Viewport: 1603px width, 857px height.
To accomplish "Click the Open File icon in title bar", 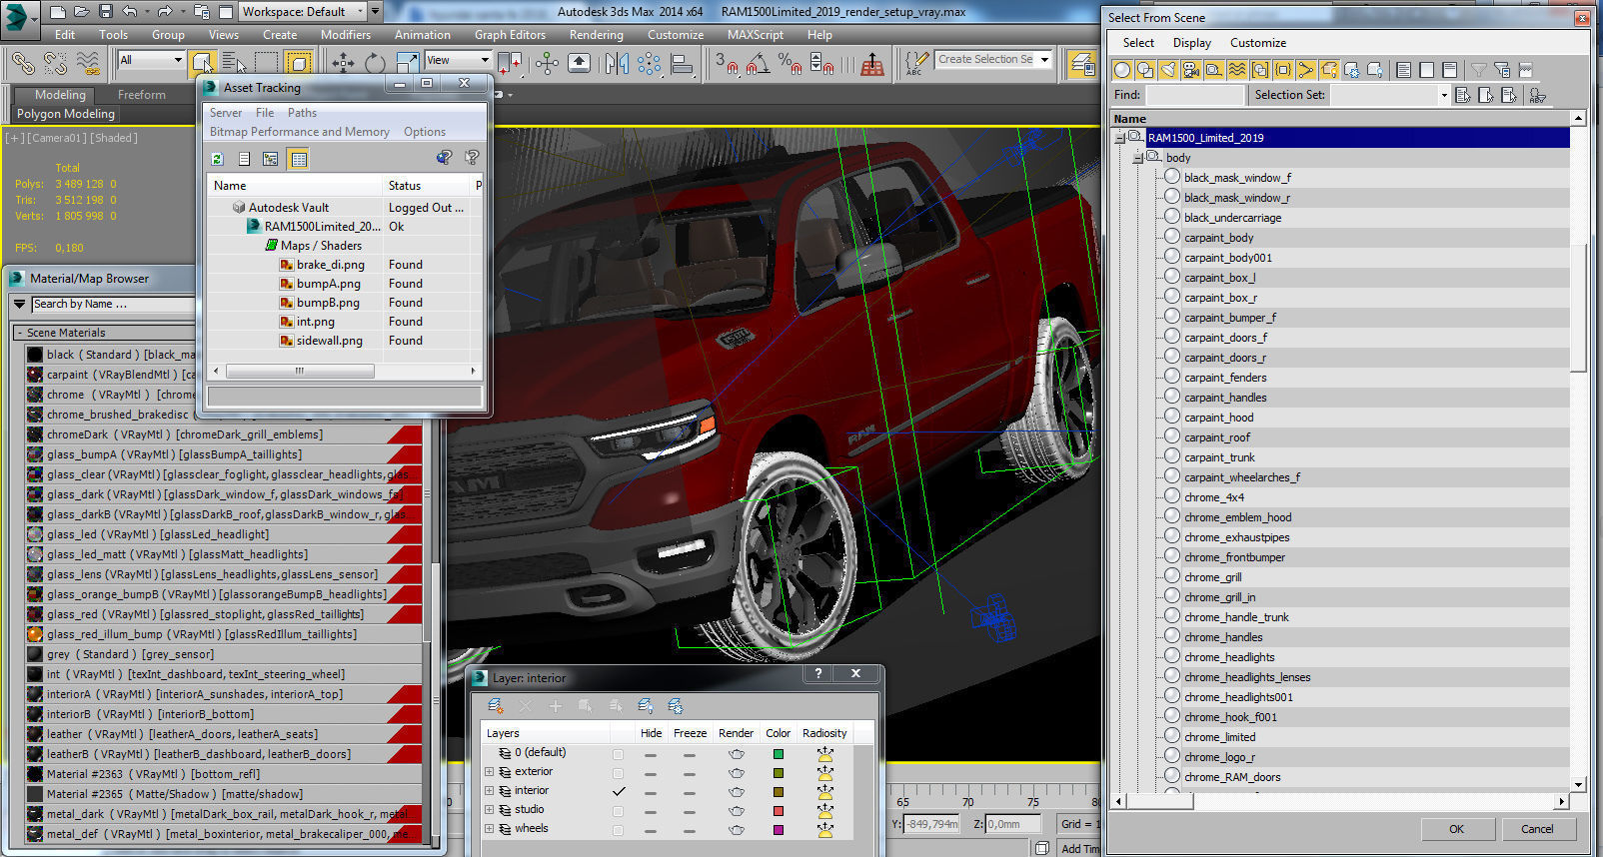I will coord(82,12).
